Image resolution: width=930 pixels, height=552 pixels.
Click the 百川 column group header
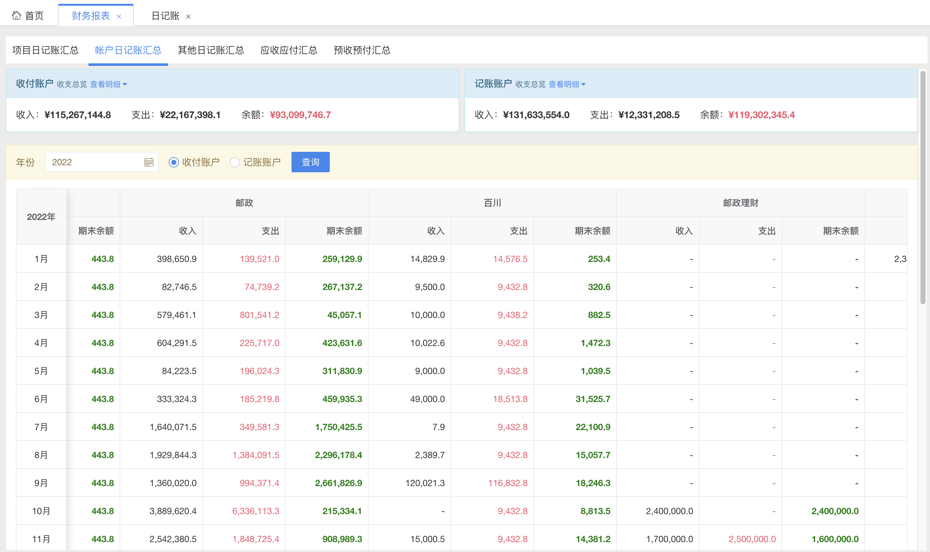tap(492, 203)
